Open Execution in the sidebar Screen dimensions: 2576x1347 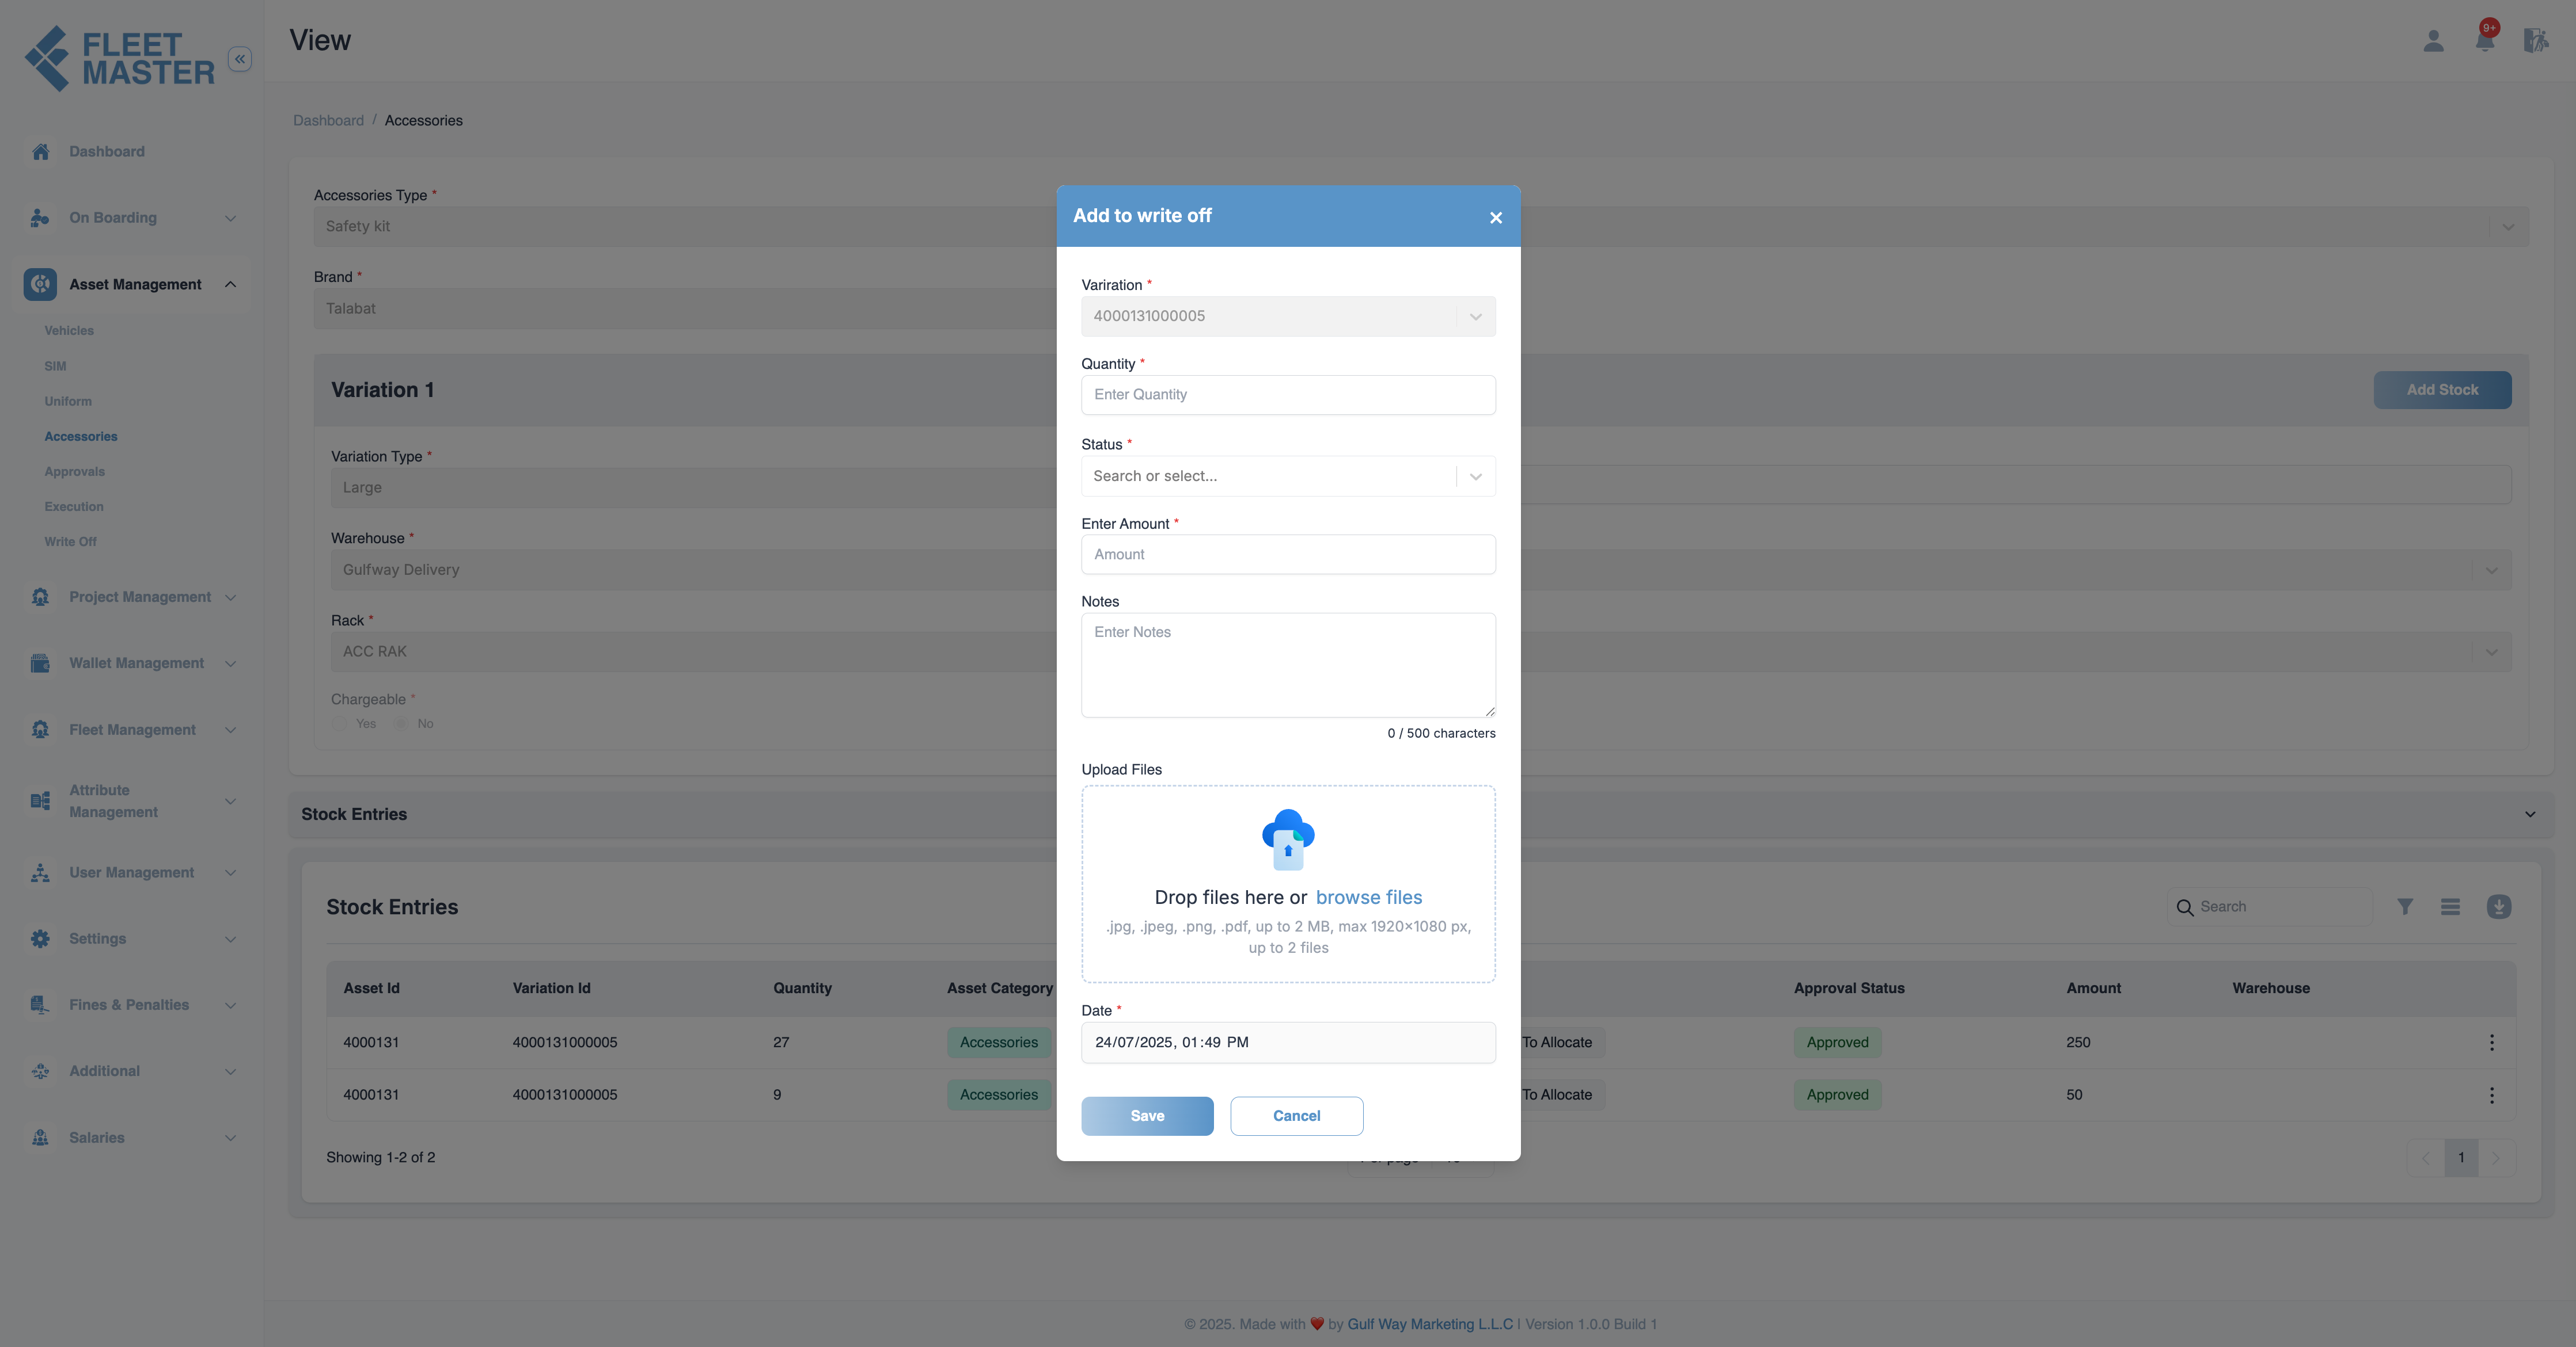click(x=74, y=506)
